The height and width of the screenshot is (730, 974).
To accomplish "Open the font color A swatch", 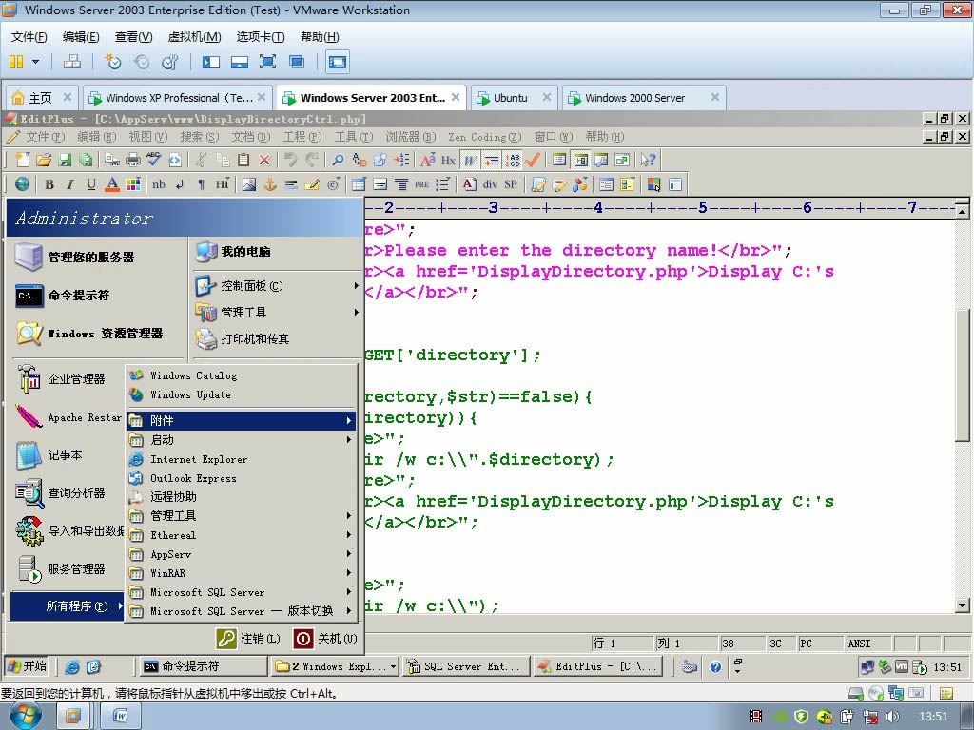I will point(112,183).
